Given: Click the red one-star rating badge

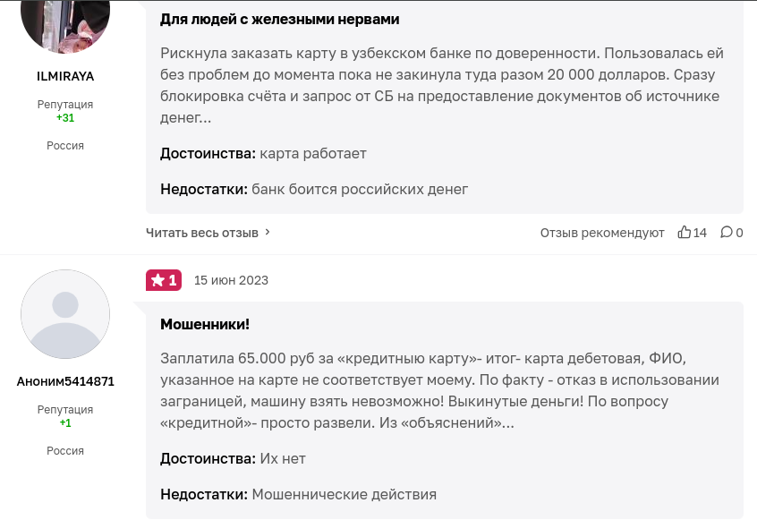Looking at the screenshot, I should (164, 280).
